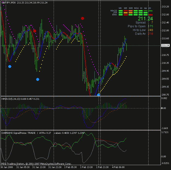Click the Hi to Low value 248
Viewport: 171px width, 170px height.
pyautogui.click(x=150, y=30)
